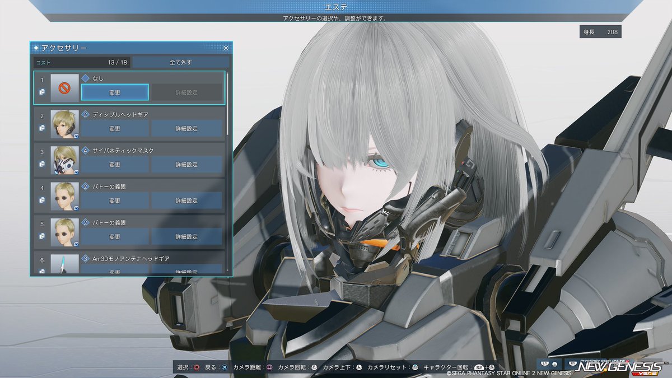The image size is (672, 378).
Task: Click 変更 for slot 5 バトーの義眼
Action: click(x=115, y=236)
